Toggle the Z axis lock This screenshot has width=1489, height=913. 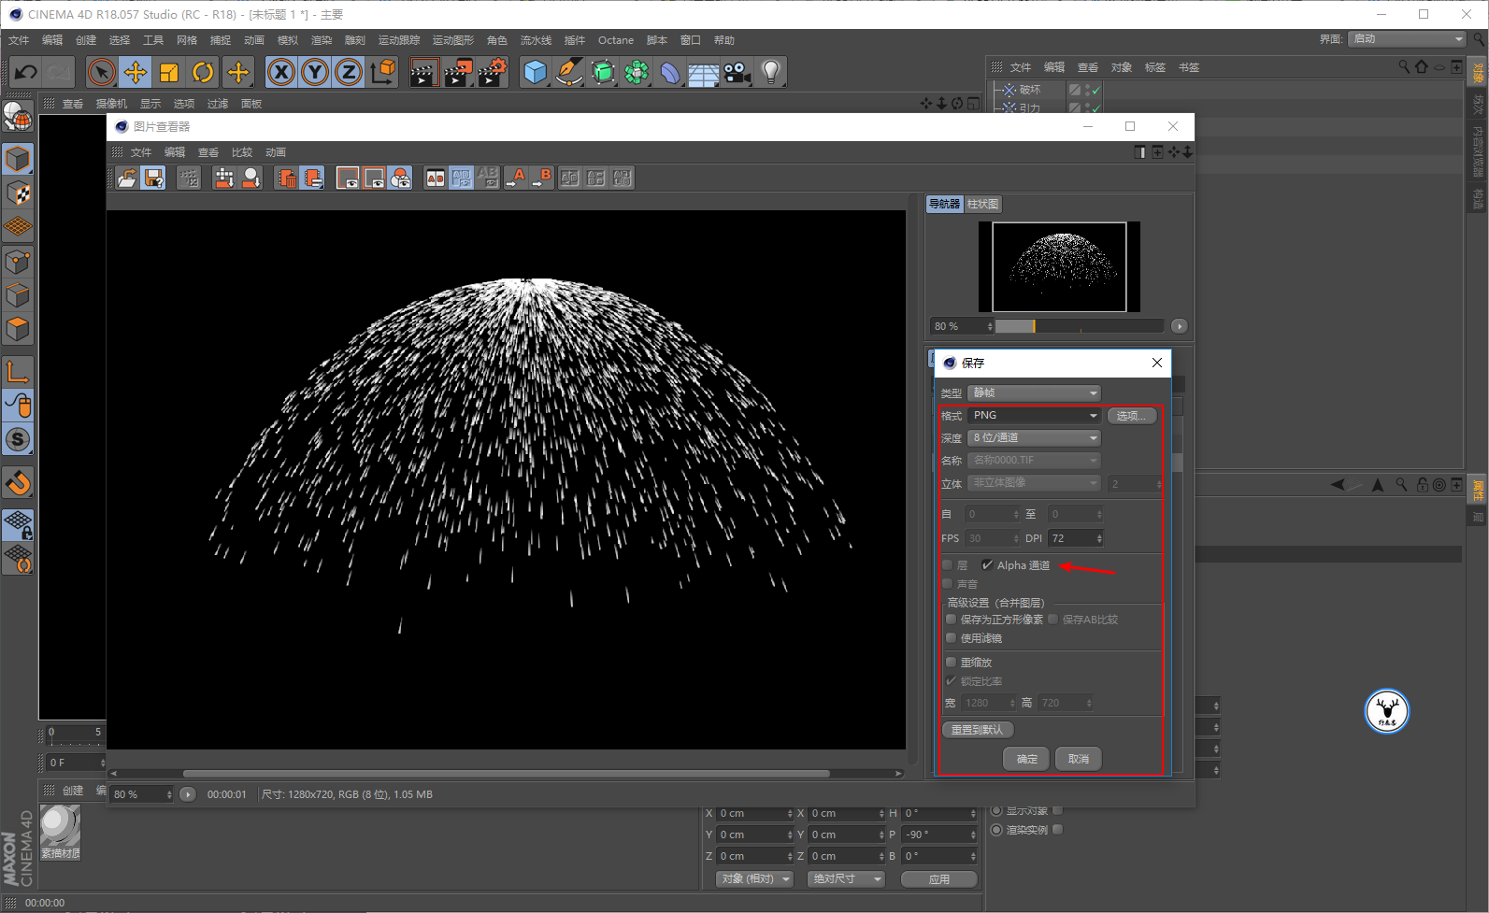pyautogui.click(x=349, y=72)
